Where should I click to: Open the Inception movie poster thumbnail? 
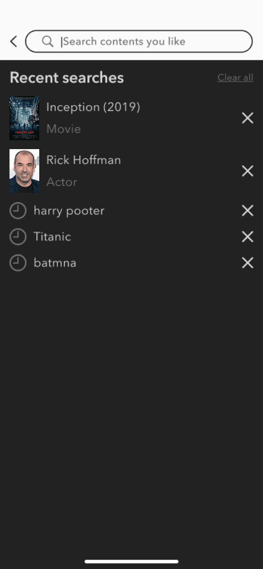25,118
